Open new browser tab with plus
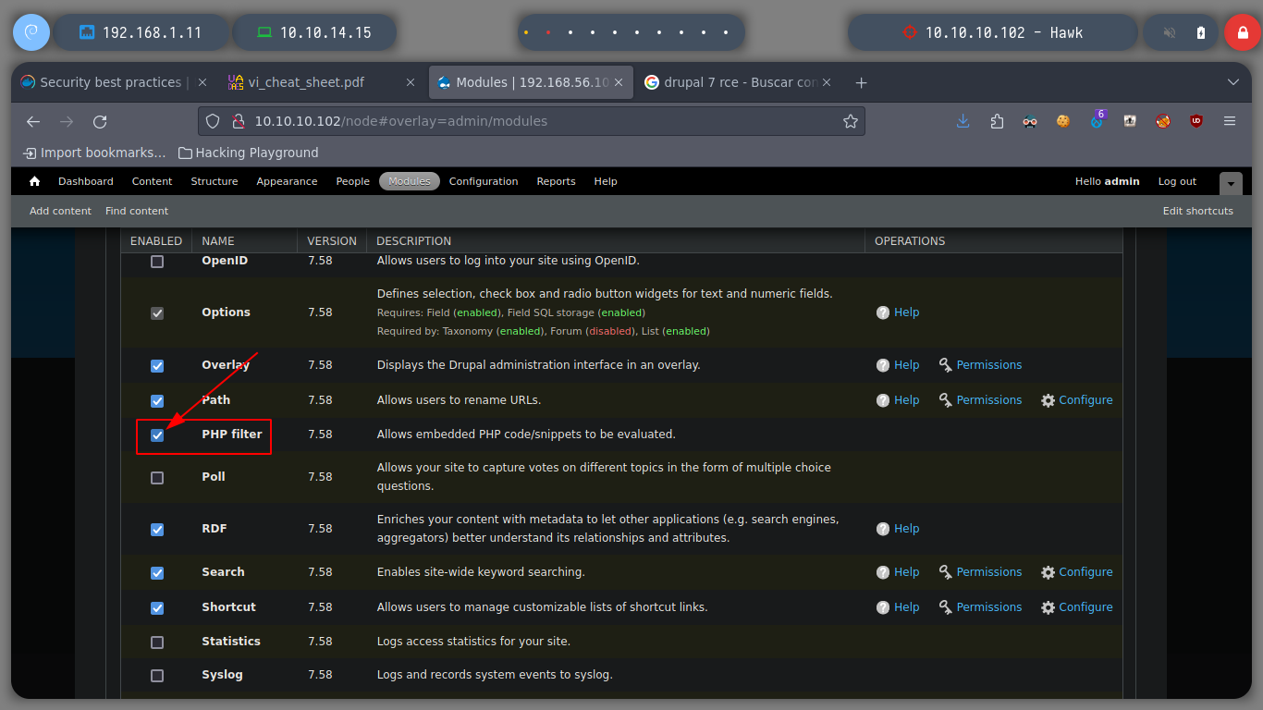 [861, 82]
